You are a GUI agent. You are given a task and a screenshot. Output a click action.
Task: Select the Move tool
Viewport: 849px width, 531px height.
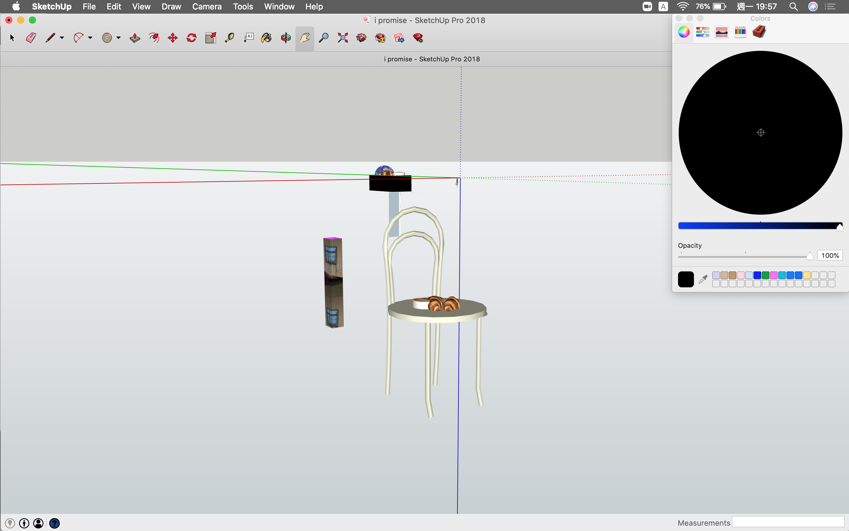click(173, 38)
